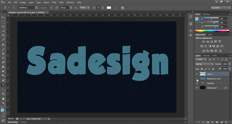This screenshot has width=232, height=124.
Task: Open the Essentials workspace dropdown
Action: pos(220,8)
